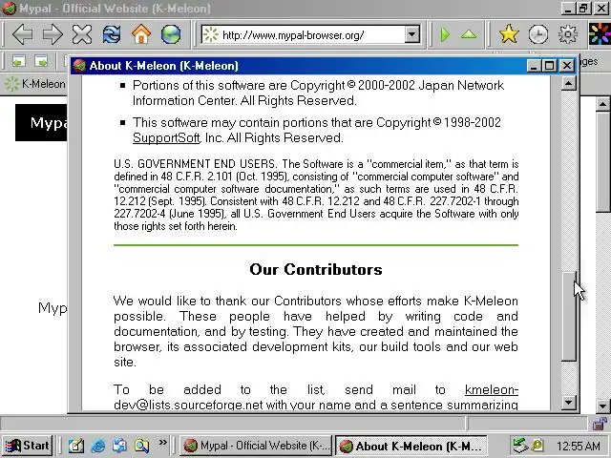The image size is (611, 458).
Task: Click the Mypal black logo banner
Action: (x=41, y=122)
